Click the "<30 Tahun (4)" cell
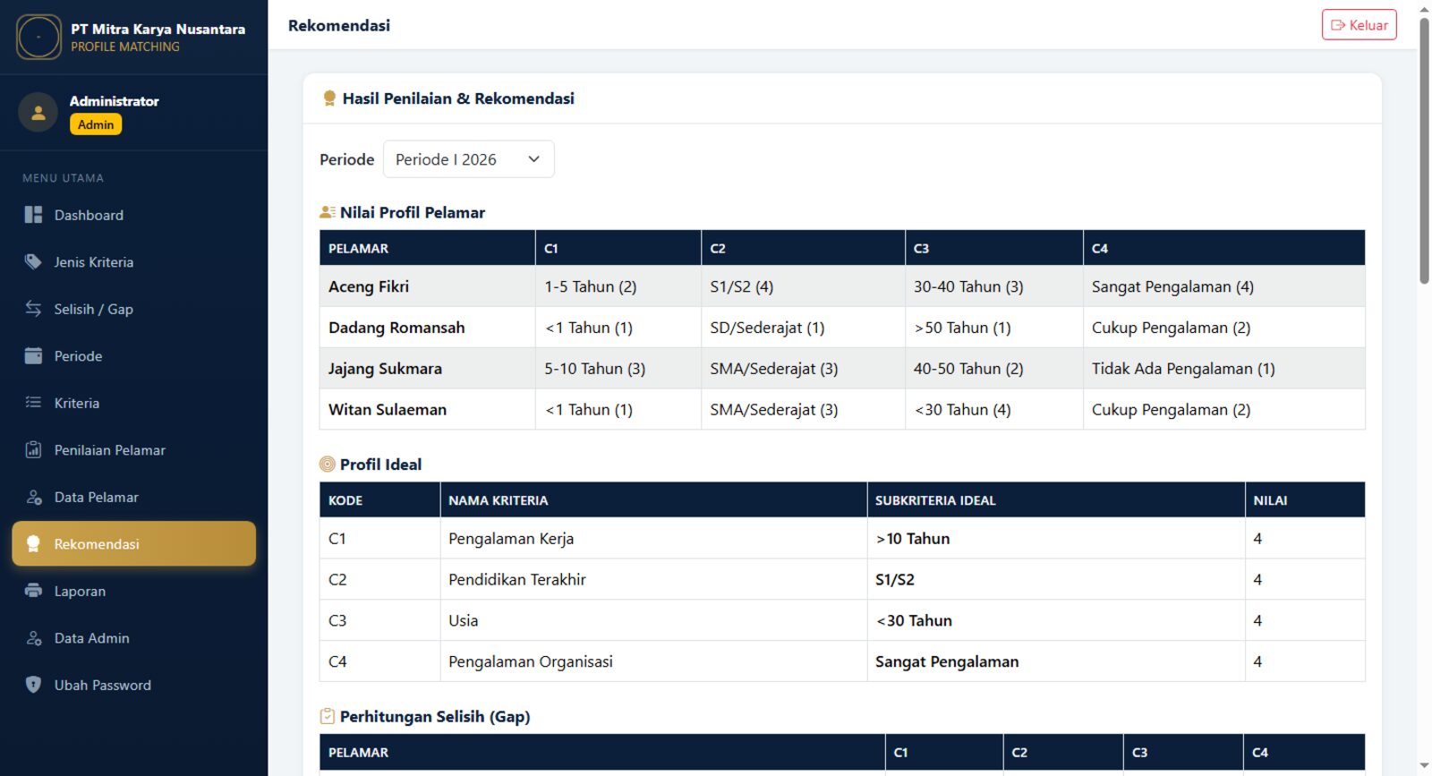The image size is (1432, 776). pos(994,409)
